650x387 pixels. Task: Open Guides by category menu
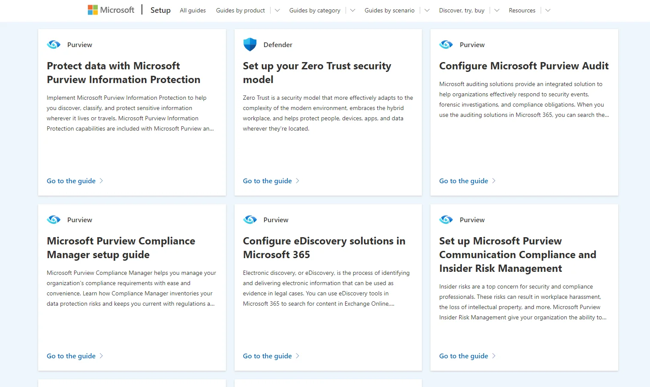click(x=315, y=10)
